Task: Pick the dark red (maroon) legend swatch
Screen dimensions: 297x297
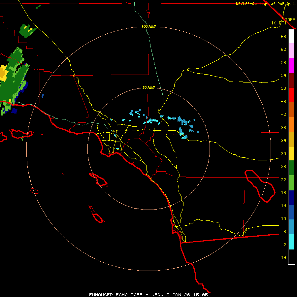Action: pos(291,81)
